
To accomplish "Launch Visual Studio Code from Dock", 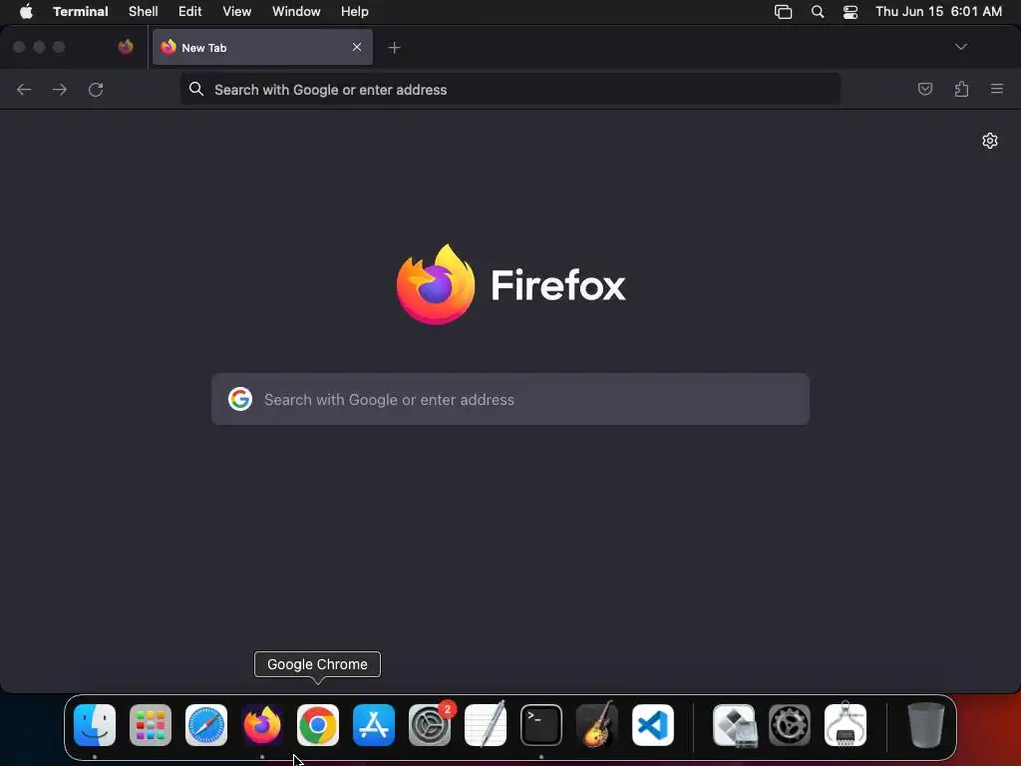I will 652,724.
